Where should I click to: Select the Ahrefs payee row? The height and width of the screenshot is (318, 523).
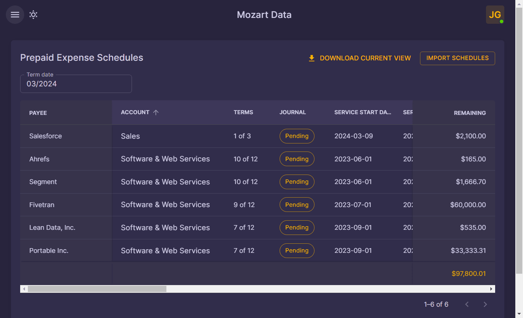(39, 159)
